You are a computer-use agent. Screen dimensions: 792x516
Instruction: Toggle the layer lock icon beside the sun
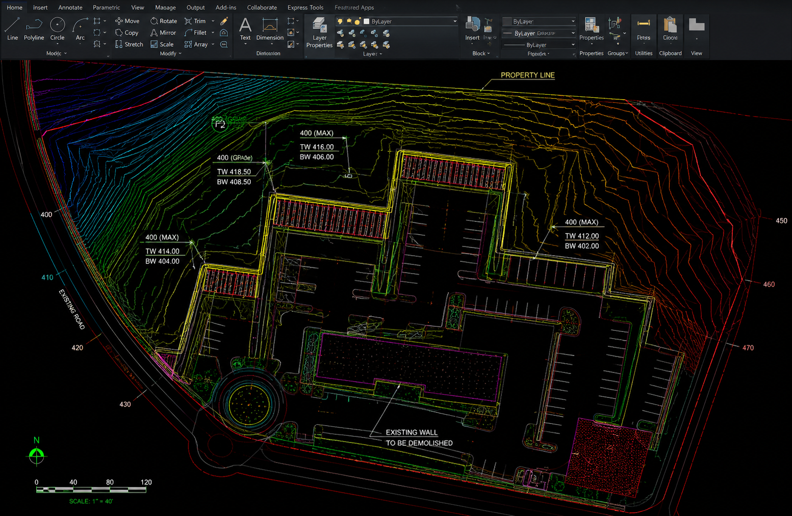(x=357, y=21)
